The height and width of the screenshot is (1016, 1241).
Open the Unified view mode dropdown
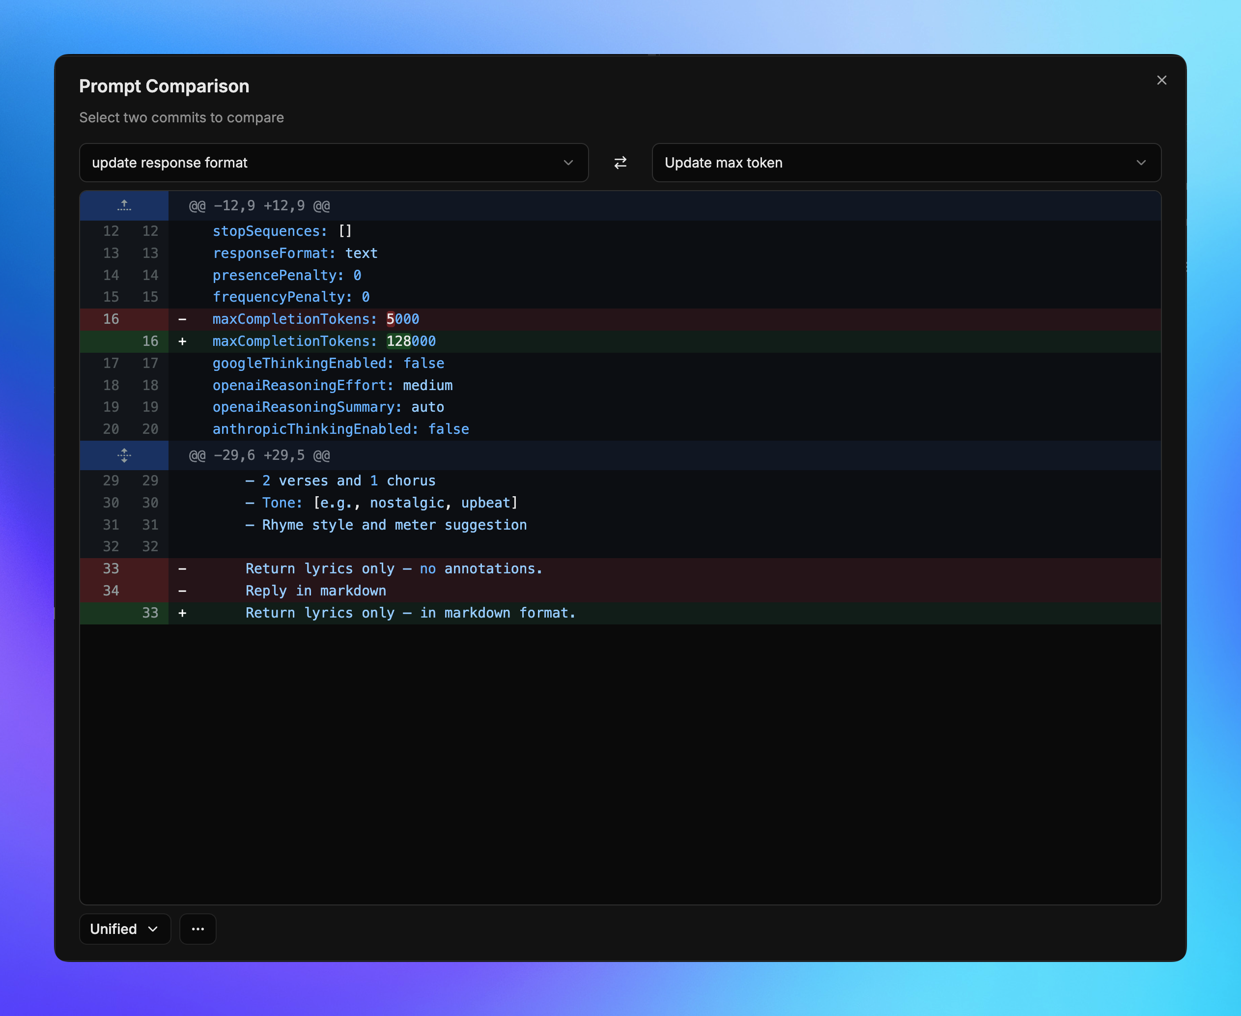tap(125, 929)
